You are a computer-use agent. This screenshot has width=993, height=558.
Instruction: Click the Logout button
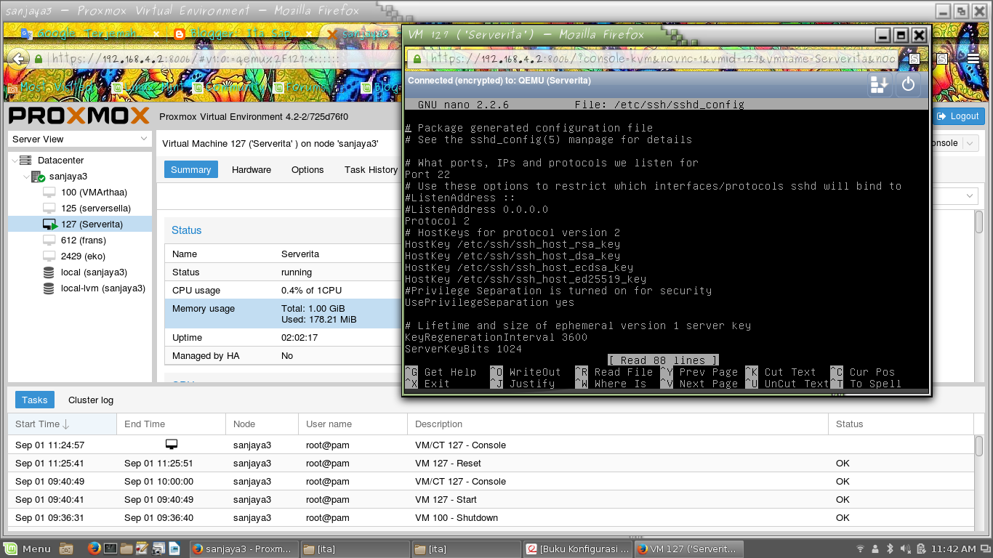[x=958, y=116]
